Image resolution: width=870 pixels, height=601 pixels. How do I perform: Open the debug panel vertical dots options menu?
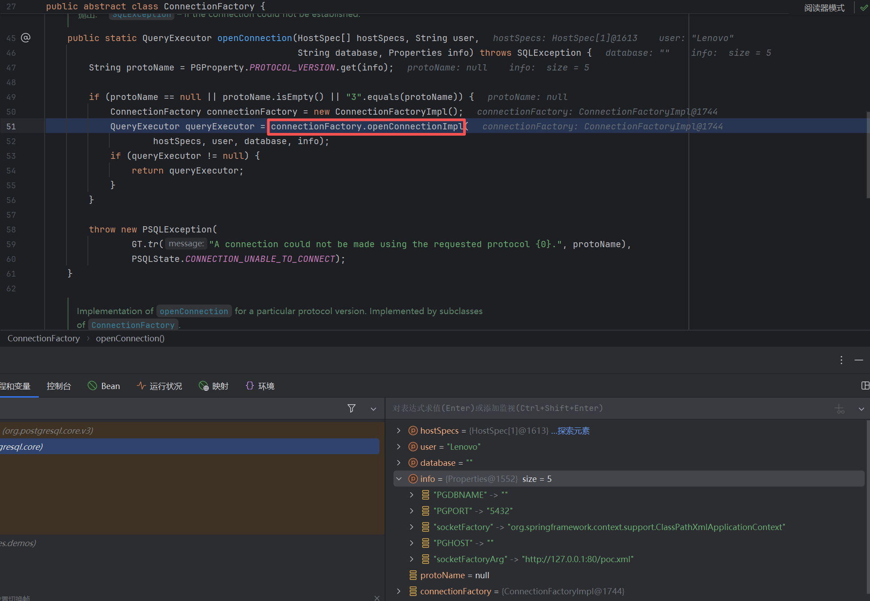841,360
